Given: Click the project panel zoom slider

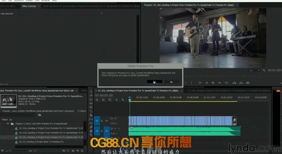Looking at the screenshot, I should coord(19,151).
